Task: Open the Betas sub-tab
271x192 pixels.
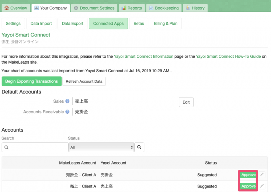Action: coord(139,24)
